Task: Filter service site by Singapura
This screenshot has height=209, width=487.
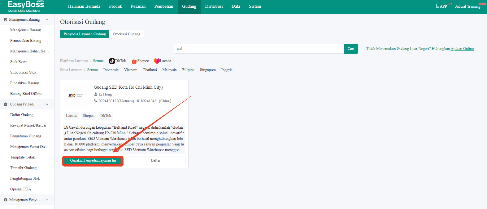Action: [x=208, y=70]
